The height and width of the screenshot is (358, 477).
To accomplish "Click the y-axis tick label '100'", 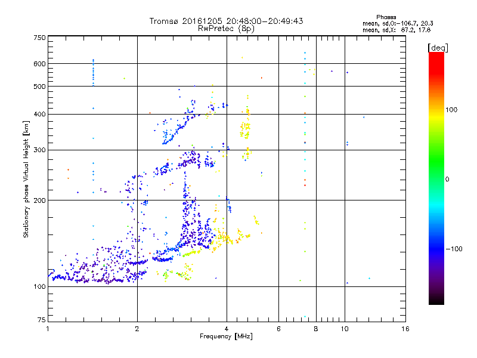I will tap(39, 286).
